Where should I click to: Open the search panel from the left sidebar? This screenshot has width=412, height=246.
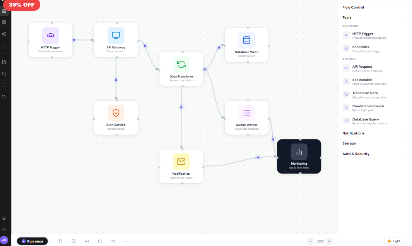[x=4, y=73]
